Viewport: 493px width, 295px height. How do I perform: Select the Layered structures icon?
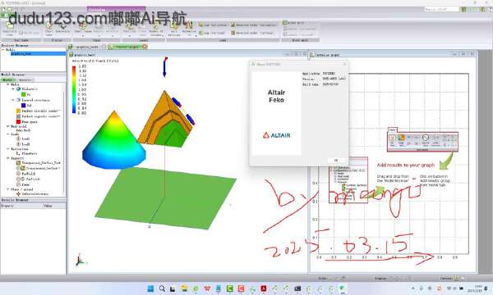coord(19,100)
